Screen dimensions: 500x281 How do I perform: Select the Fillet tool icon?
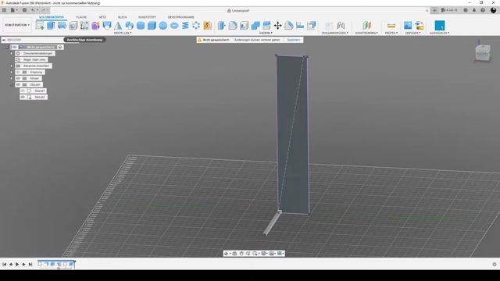233,26
